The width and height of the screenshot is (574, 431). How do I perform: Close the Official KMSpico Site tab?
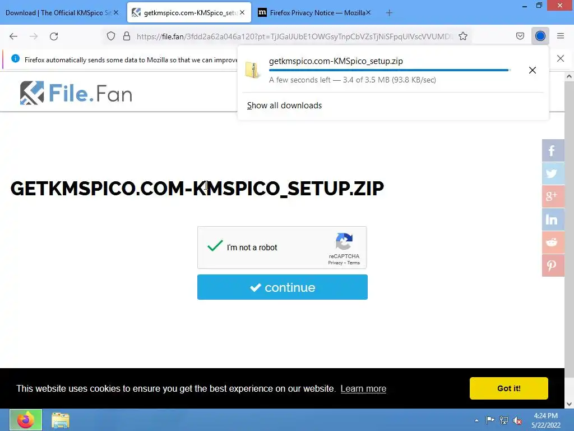tap(116, 12)
